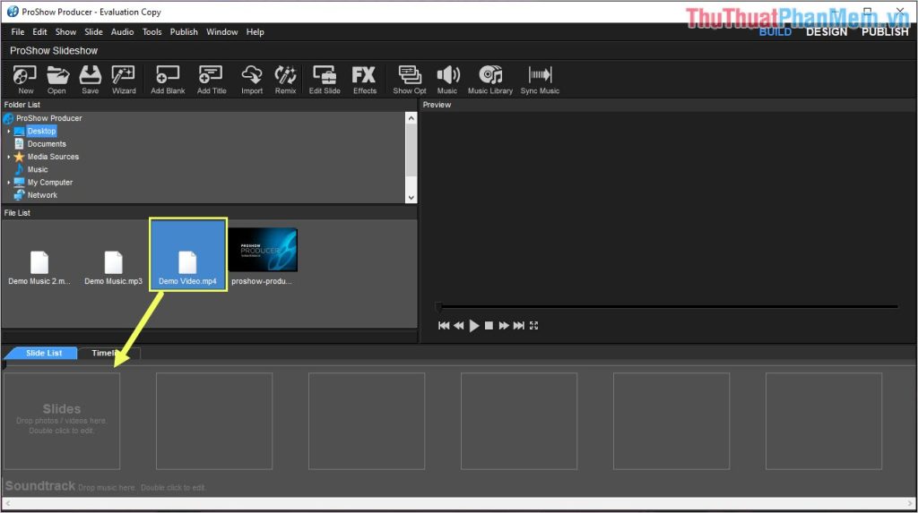Add a blank slide with Add Blank
This screenshot has width=918, height=513.
coord(168,80)
